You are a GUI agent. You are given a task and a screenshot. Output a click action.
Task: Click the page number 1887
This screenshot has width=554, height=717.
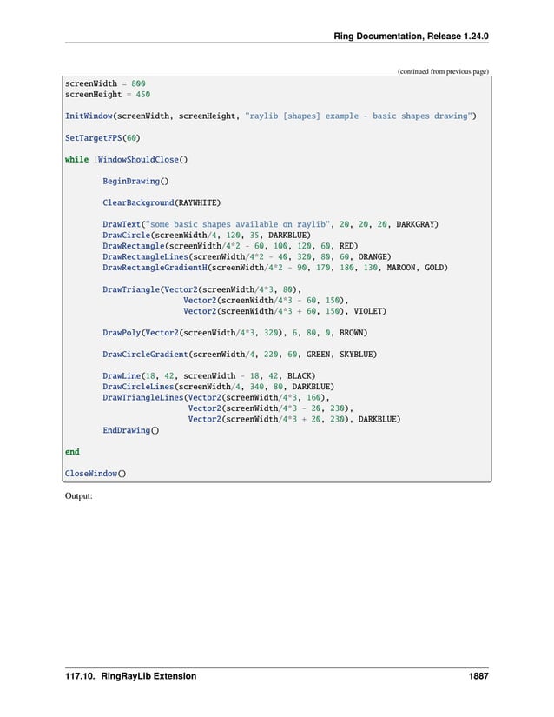point(478,676)
